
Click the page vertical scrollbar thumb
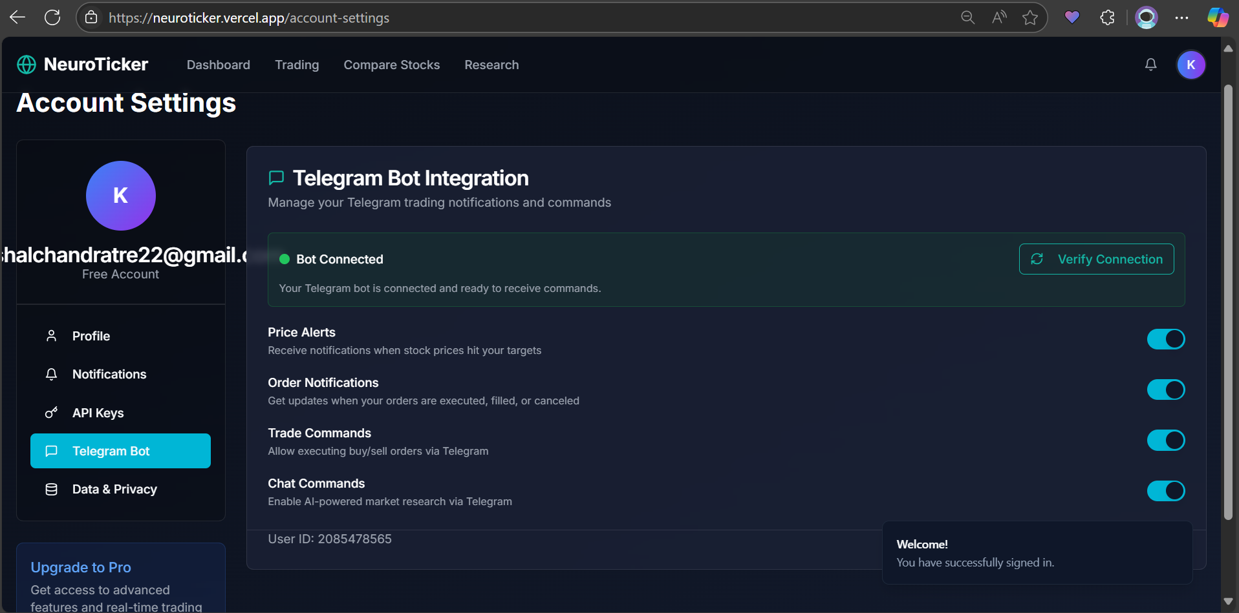pyautogui.click(x=1229, y=302)
